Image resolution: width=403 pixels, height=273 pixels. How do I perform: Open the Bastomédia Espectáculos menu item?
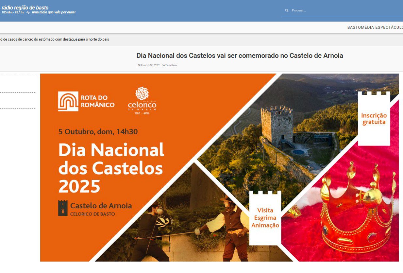(375, 27)
